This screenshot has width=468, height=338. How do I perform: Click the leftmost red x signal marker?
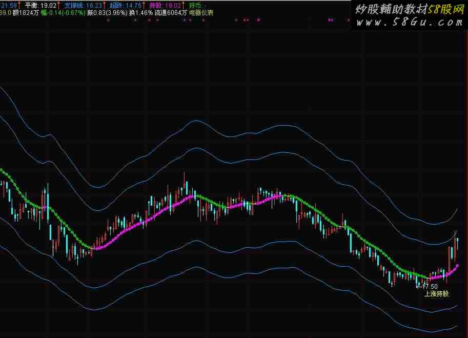point(108,20)
